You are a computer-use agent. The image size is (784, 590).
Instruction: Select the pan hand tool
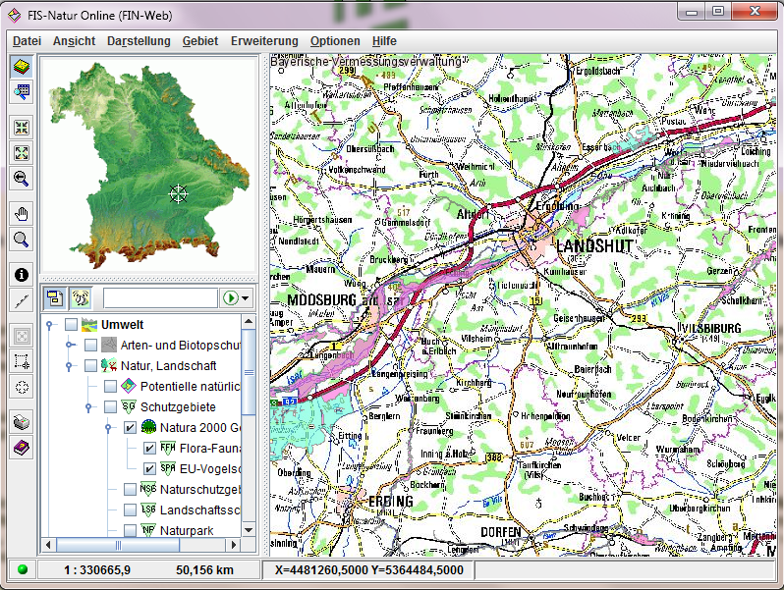[21, 213]
